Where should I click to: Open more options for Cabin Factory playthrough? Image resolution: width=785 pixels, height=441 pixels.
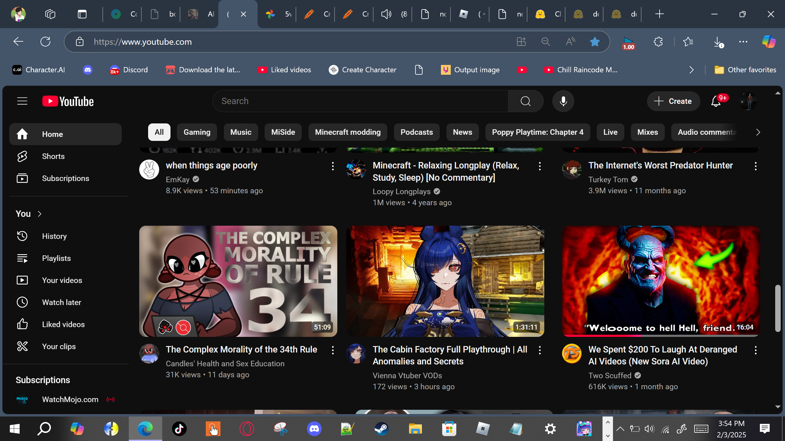tap(540, 350)
